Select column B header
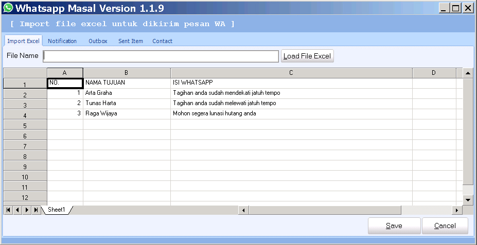477x245 pixels. point(127,73)
